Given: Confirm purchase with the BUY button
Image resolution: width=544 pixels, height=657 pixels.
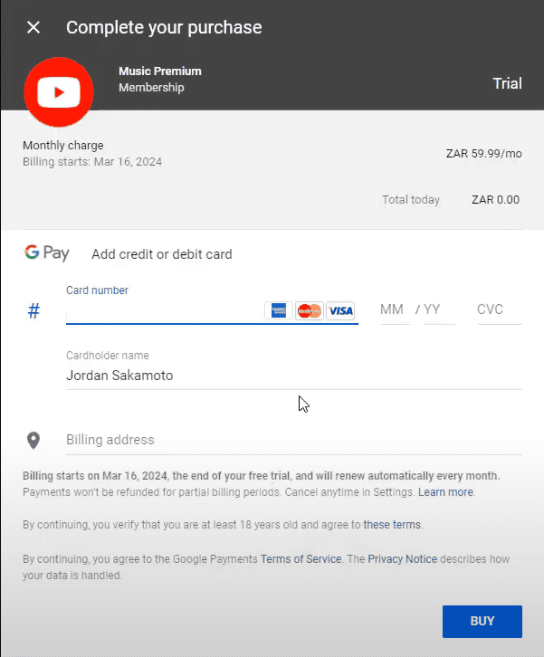Looking at the screenshot, I should click(482, 622).
